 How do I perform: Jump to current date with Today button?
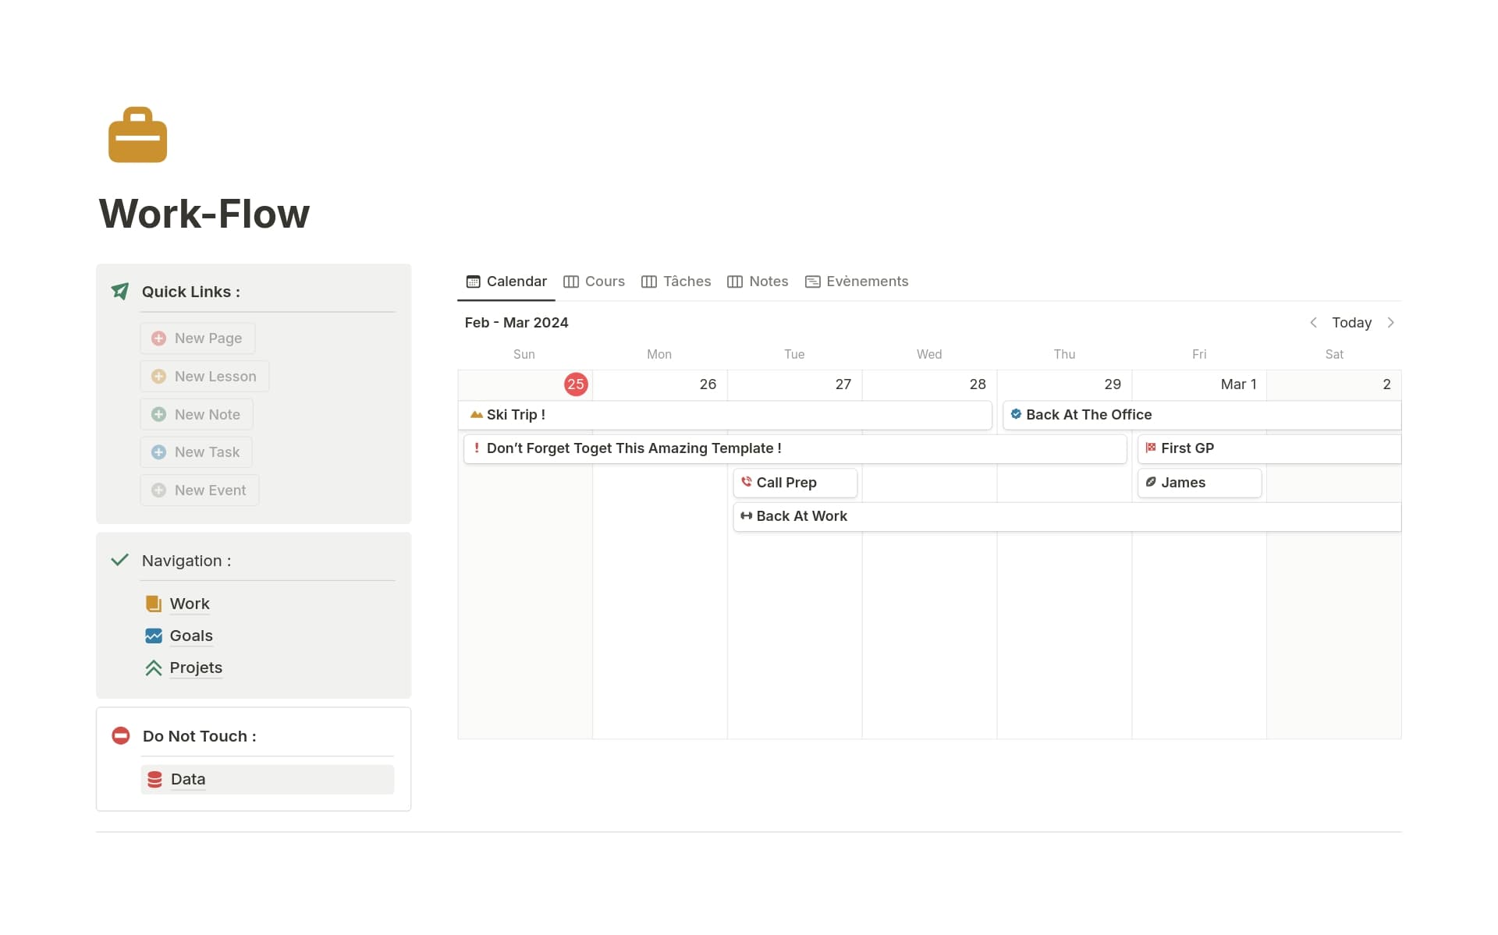tap(1351, 322)
